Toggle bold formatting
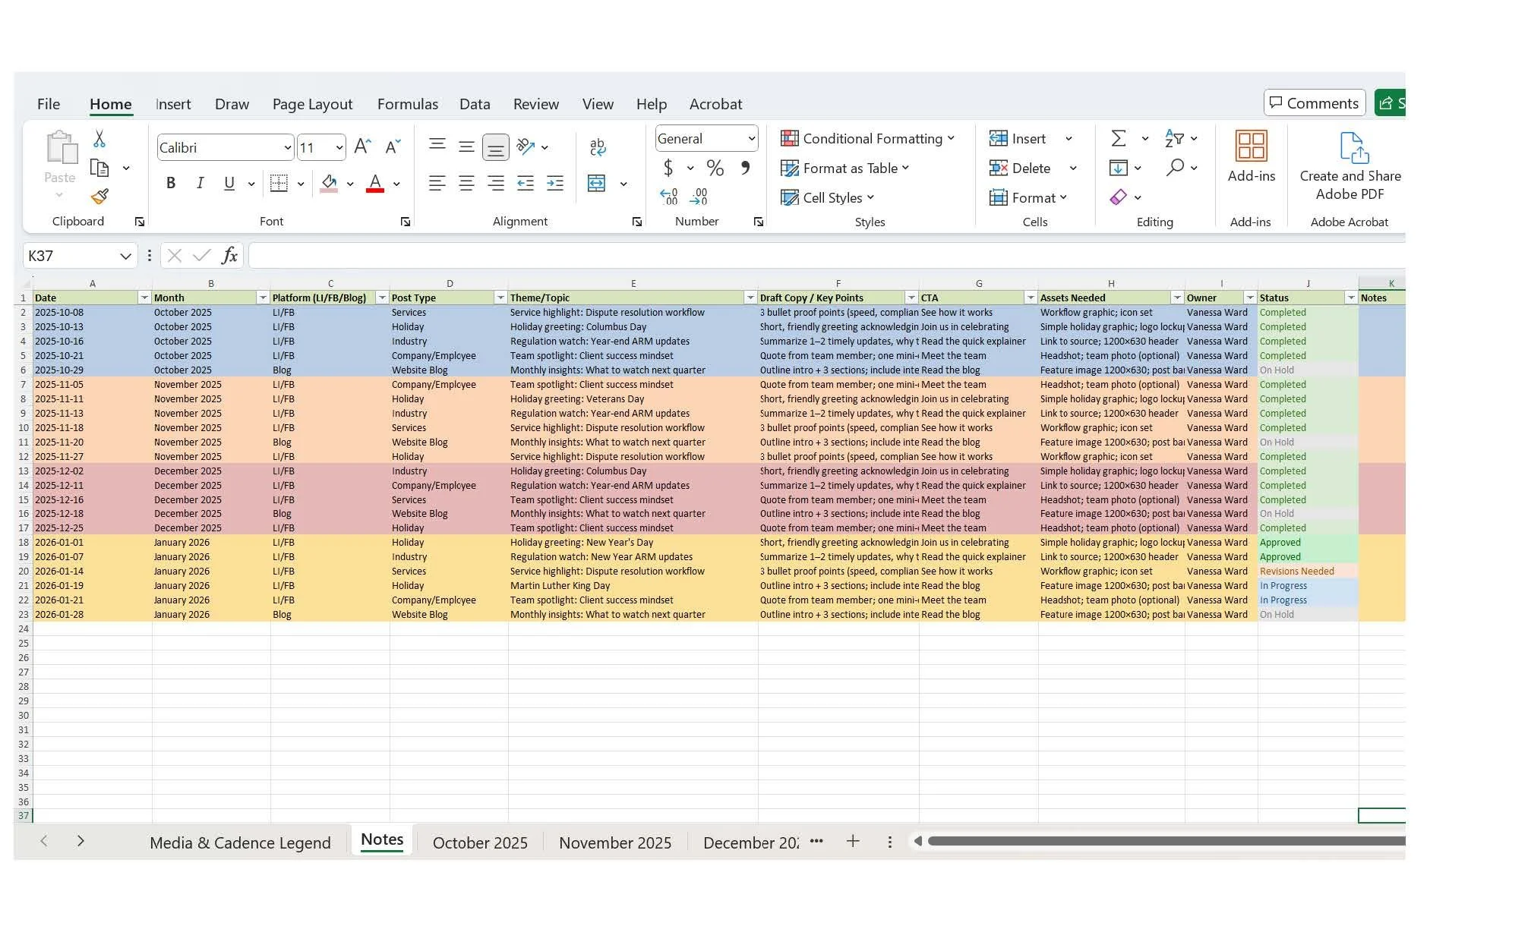 coord(170,183)
